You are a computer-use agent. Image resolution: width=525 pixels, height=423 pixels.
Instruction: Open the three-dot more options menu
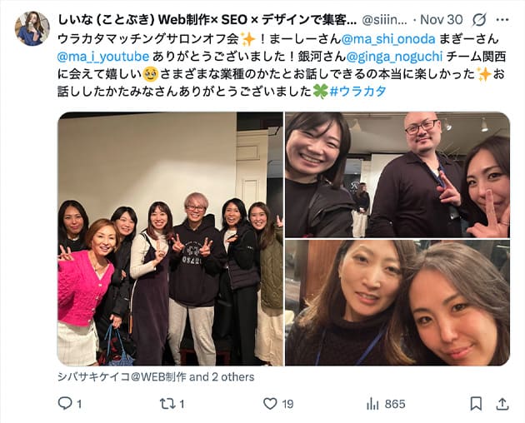(x=502, y=20)
